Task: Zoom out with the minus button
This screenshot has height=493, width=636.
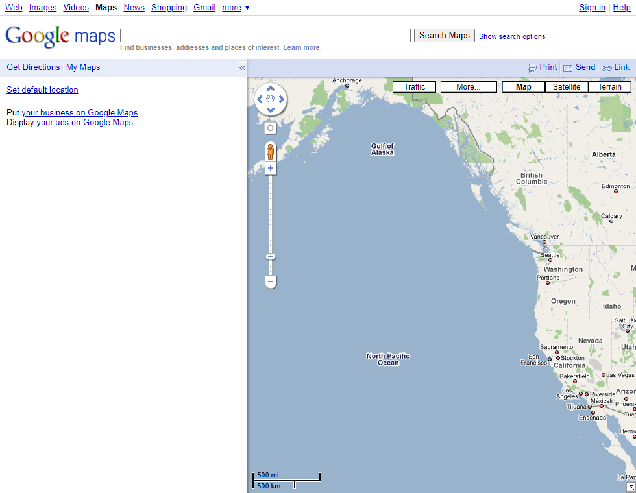Action: pyautogui.click(x=271, y=282)
